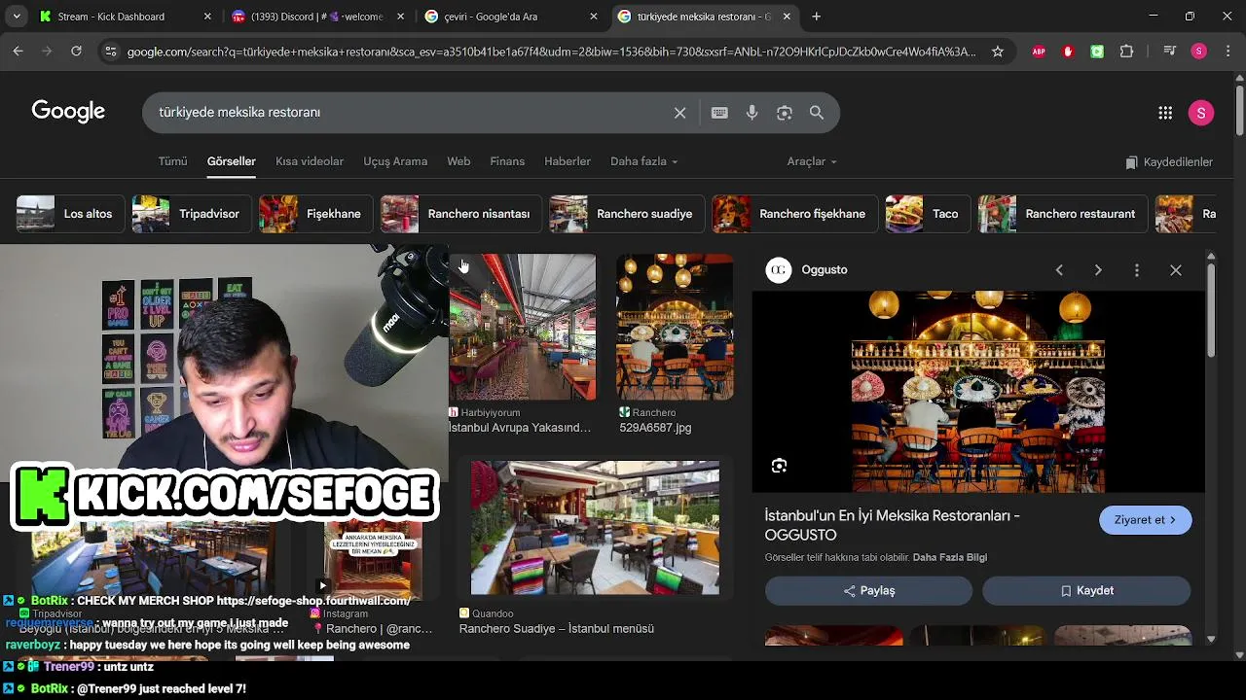Open Harbiyiyorum restaurant image result
1246x700 pixels.
point(523,327)
